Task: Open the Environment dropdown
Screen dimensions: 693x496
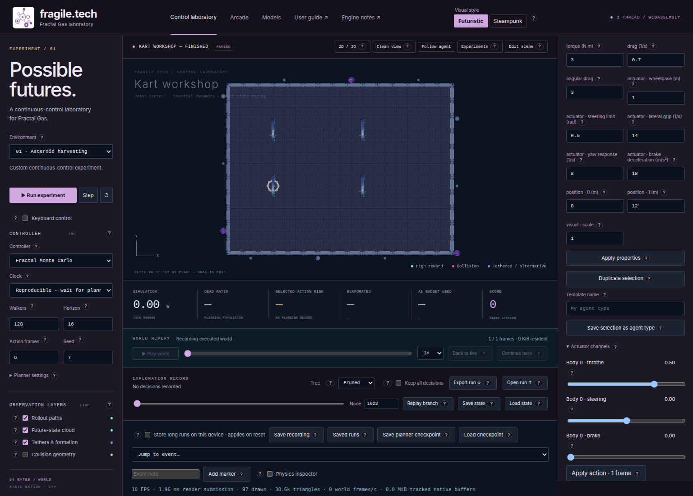Action: point(61,152)
